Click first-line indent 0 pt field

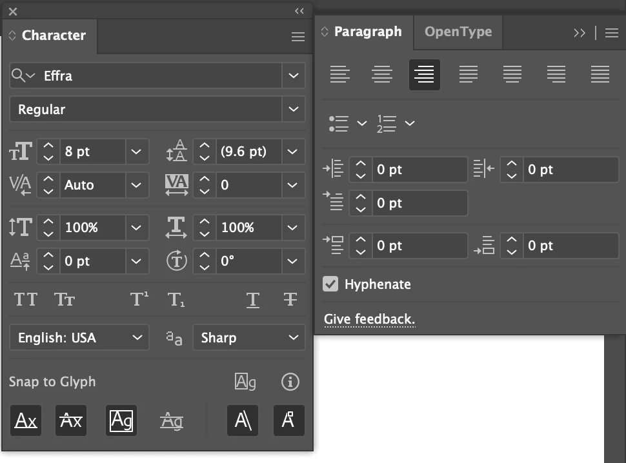pyautogui.click(x=419, y=203)
